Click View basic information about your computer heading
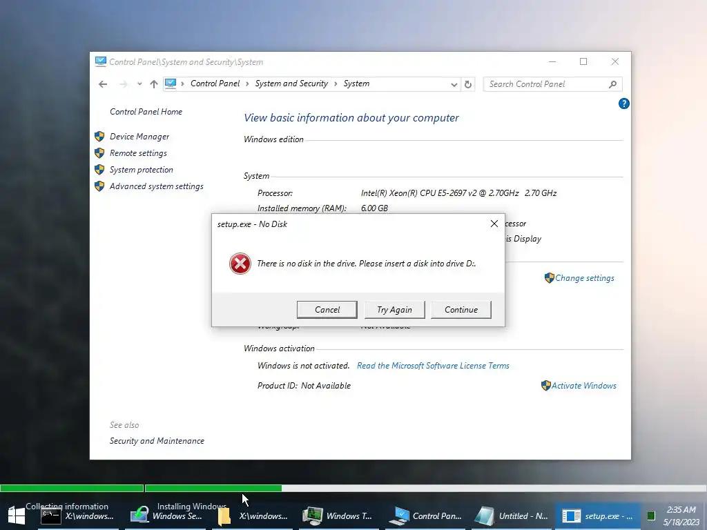The image size is (707, 530). [x=351, y=118]
